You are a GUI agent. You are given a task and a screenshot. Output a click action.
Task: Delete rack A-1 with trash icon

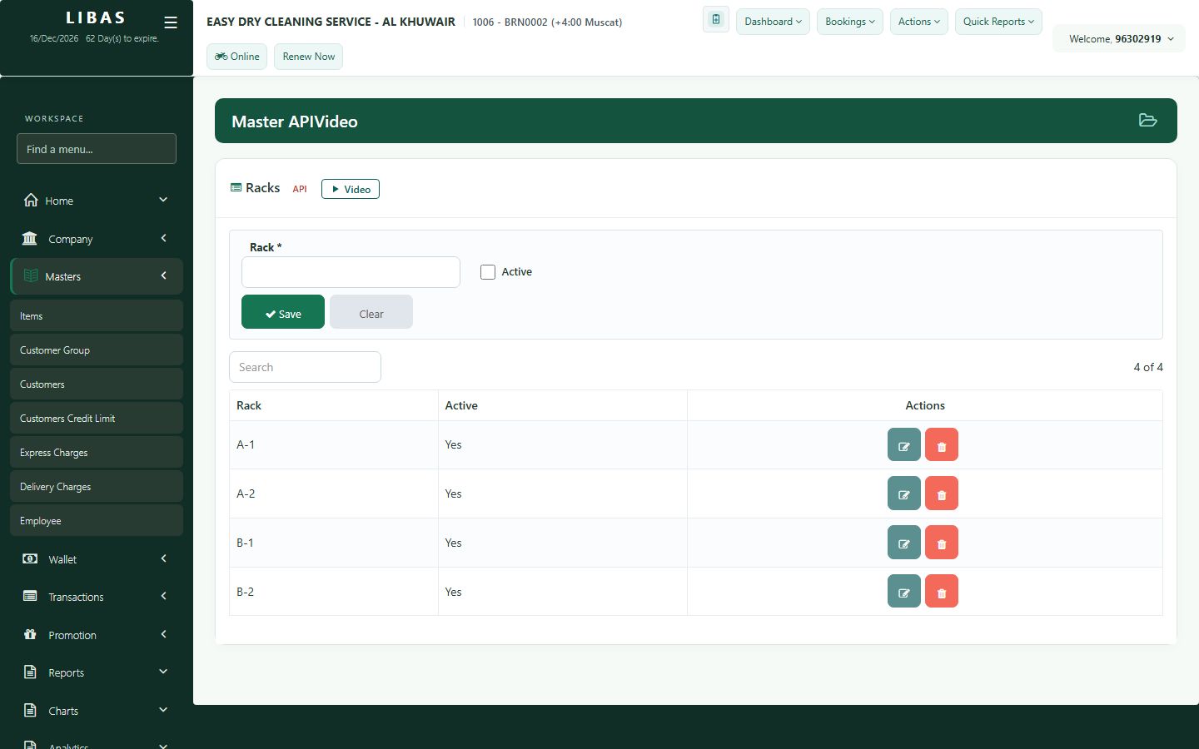[x=942, y=445]
